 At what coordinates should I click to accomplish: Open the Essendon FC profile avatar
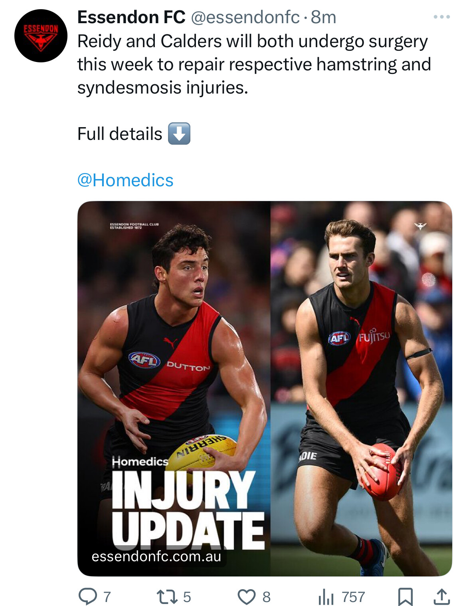pyautogui.click(x=41, y=36)
